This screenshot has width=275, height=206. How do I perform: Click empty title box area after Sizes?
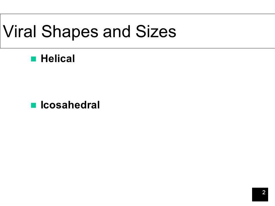[225, 31]
